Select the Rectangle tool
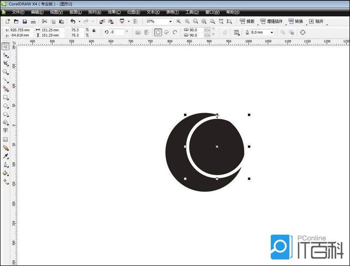Image resolution: width=350 pixels, height=266 pixels. coord(5,98)
